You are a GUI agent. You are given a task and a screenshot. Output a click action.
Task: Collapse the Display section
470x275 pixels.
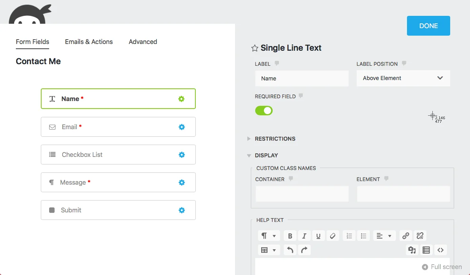(266, 155)
